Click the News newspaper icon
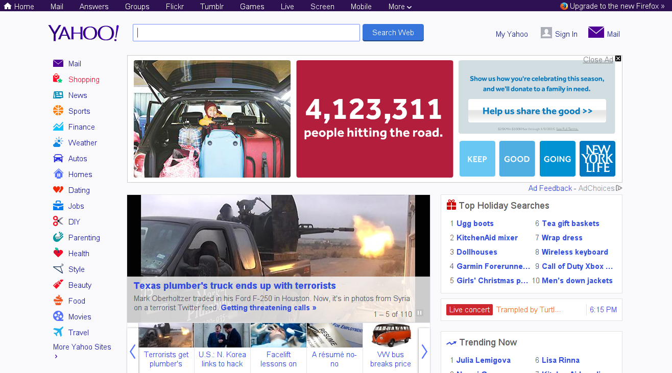672x373 pixels. (58, 95)
